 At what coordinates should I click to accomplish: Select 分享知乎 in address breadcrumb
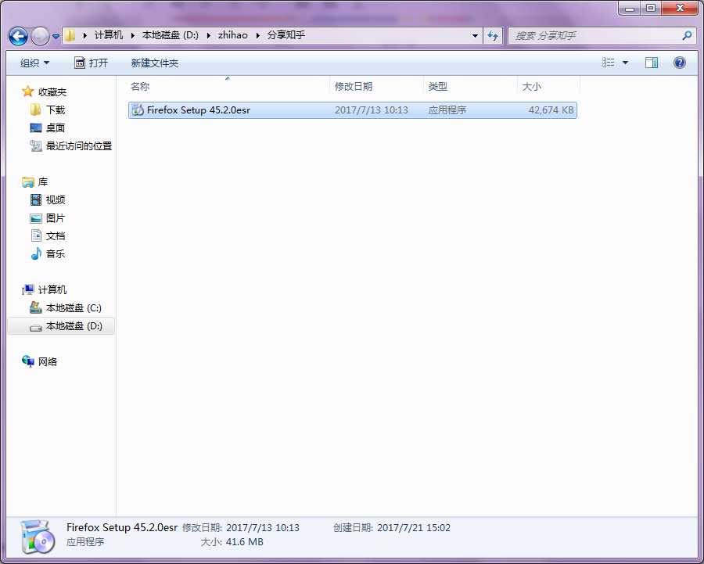pos(286,35)
